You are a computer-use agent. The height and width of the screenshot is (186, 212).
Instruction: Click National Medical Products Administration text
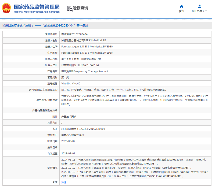pos(37,12)
